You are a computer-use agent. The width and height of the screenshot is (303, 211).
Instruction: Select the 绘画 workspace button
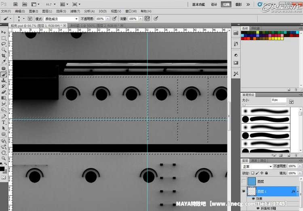pyautogui.click(x=226, y=4)
